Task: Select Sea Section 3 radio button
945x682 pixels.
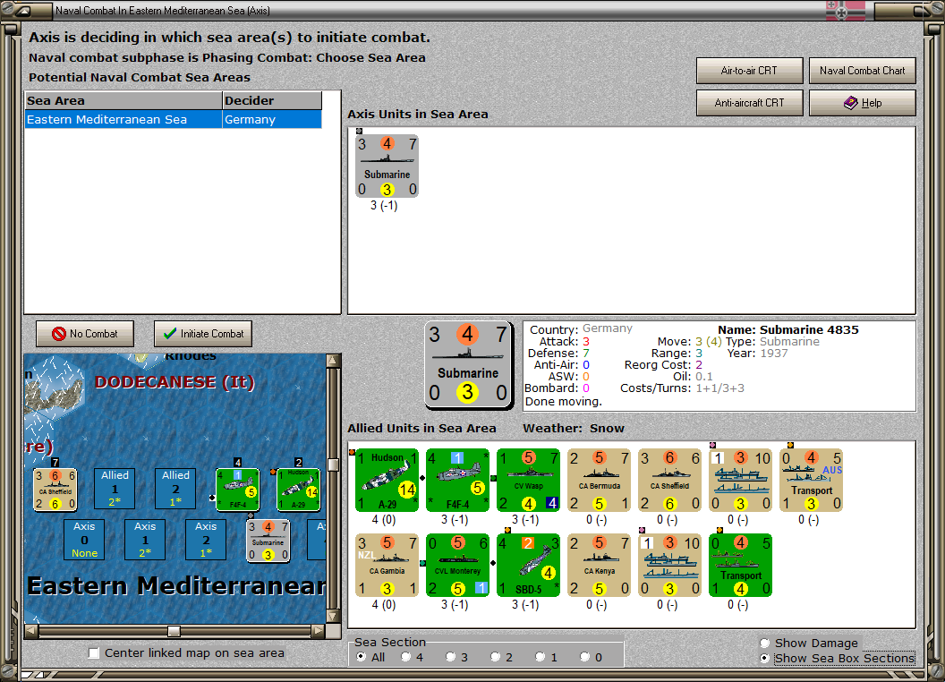Action: pos(450,657)
